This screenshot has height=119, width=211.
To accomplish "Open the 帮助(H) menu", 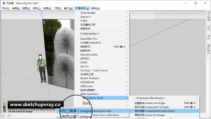I will 95,8.
